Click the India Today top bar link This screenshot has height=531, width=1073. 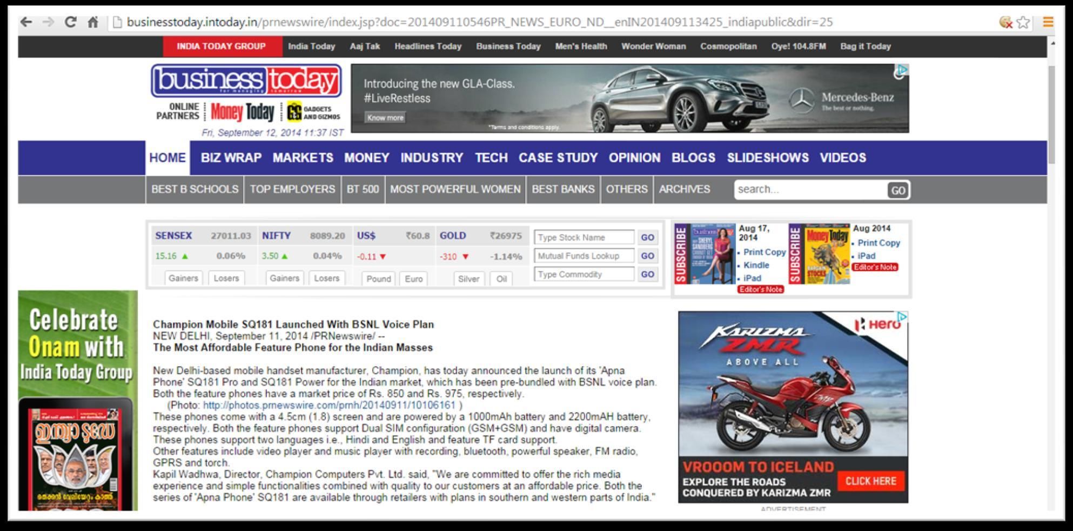pyautogui.click(x=311, y=47)
